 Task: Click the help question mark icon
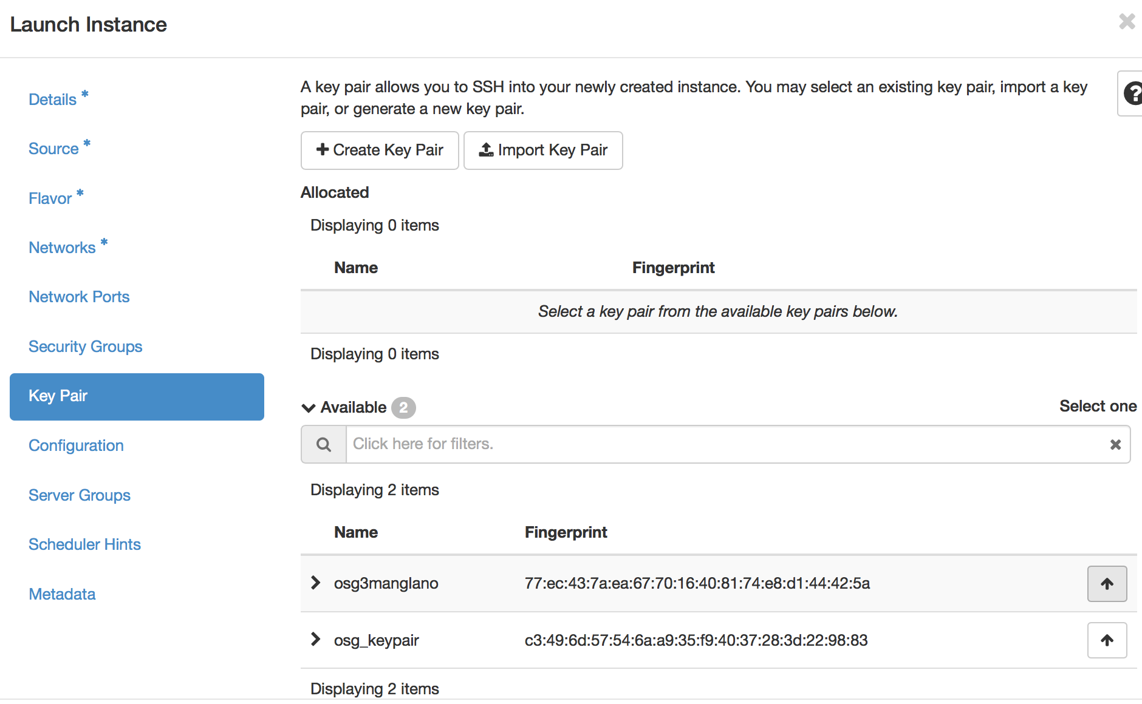tap(1132, 93)
